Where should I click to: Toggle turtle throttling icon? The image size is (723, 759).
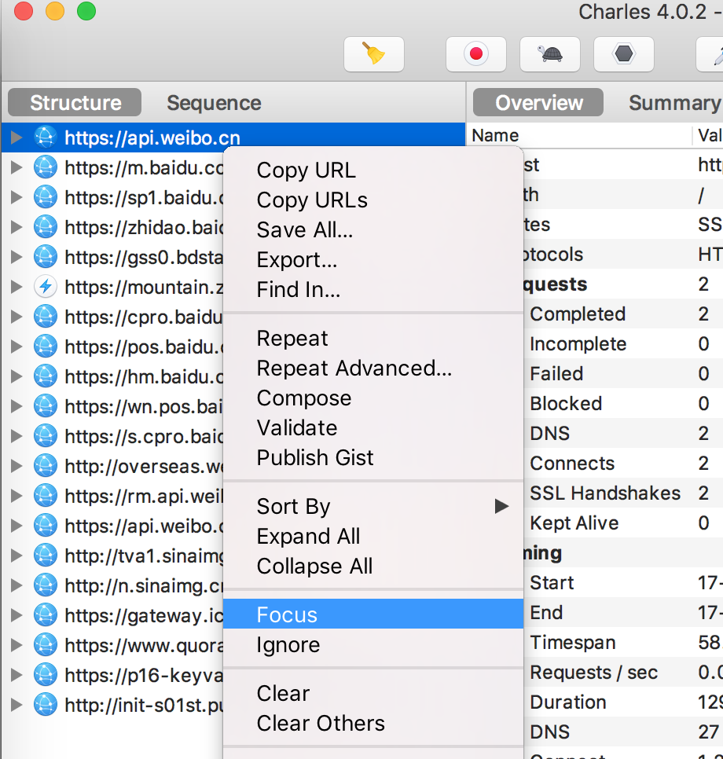550,53
